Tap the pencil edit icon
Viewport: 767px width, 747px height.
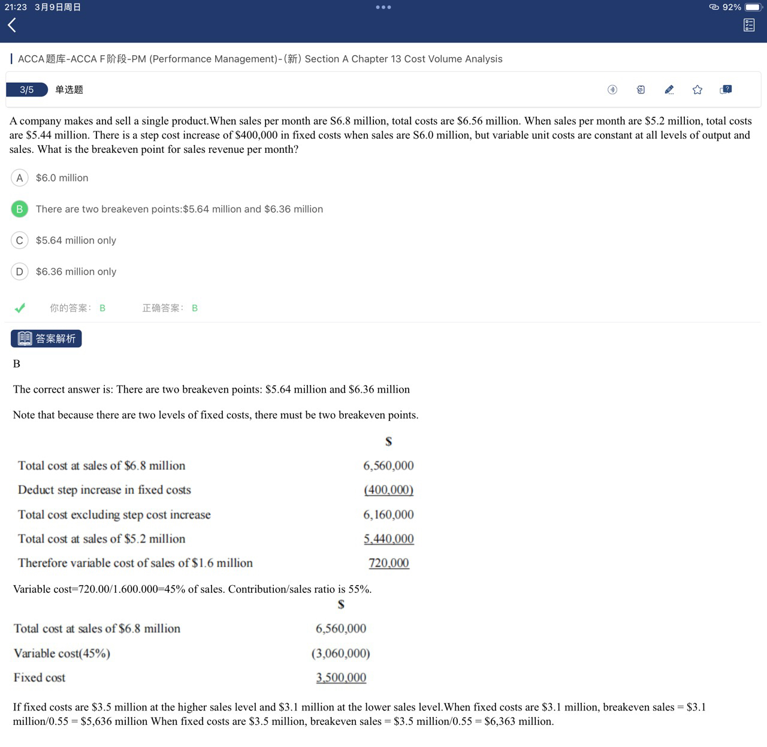tap(669, 90)
